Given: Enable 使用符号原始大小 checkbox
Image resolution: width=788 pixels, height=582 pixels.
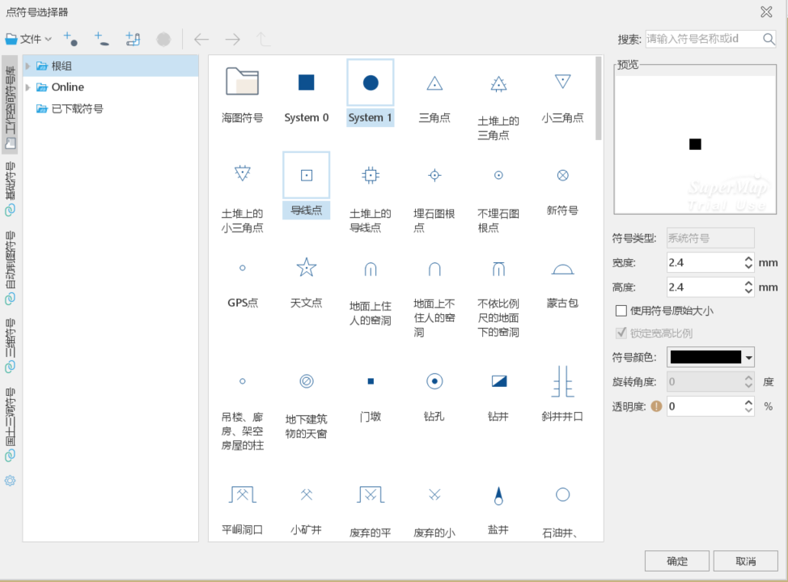Looking at the screenshot, I should click(x=621, y=310).
